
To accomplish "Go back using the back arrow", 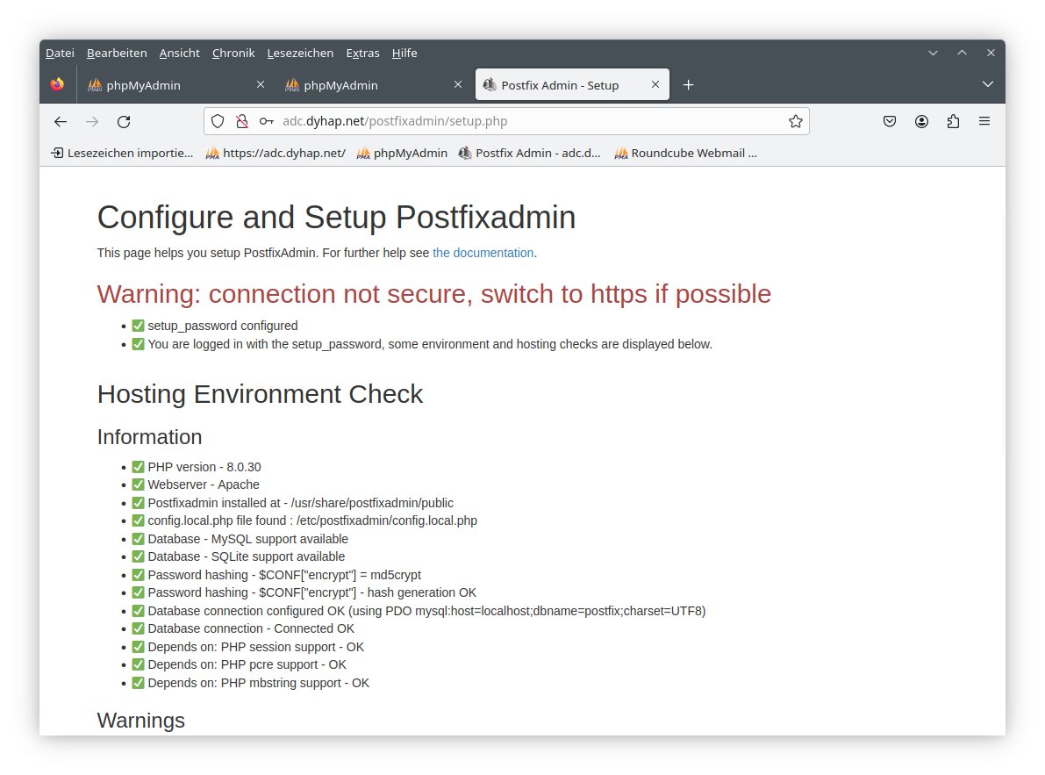I will pos(61,122).
